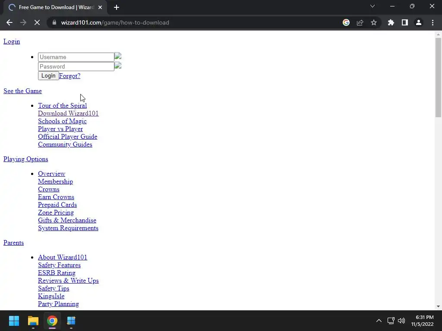Image resolution: width=442 pixels, height=331 pixels.
Task: Open the volume control in the tray
Action: (401, 321)
